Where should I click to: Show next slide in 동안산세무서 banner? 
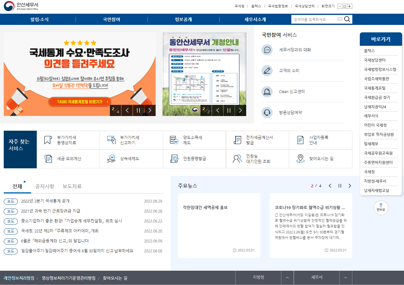tap(240, 110)
